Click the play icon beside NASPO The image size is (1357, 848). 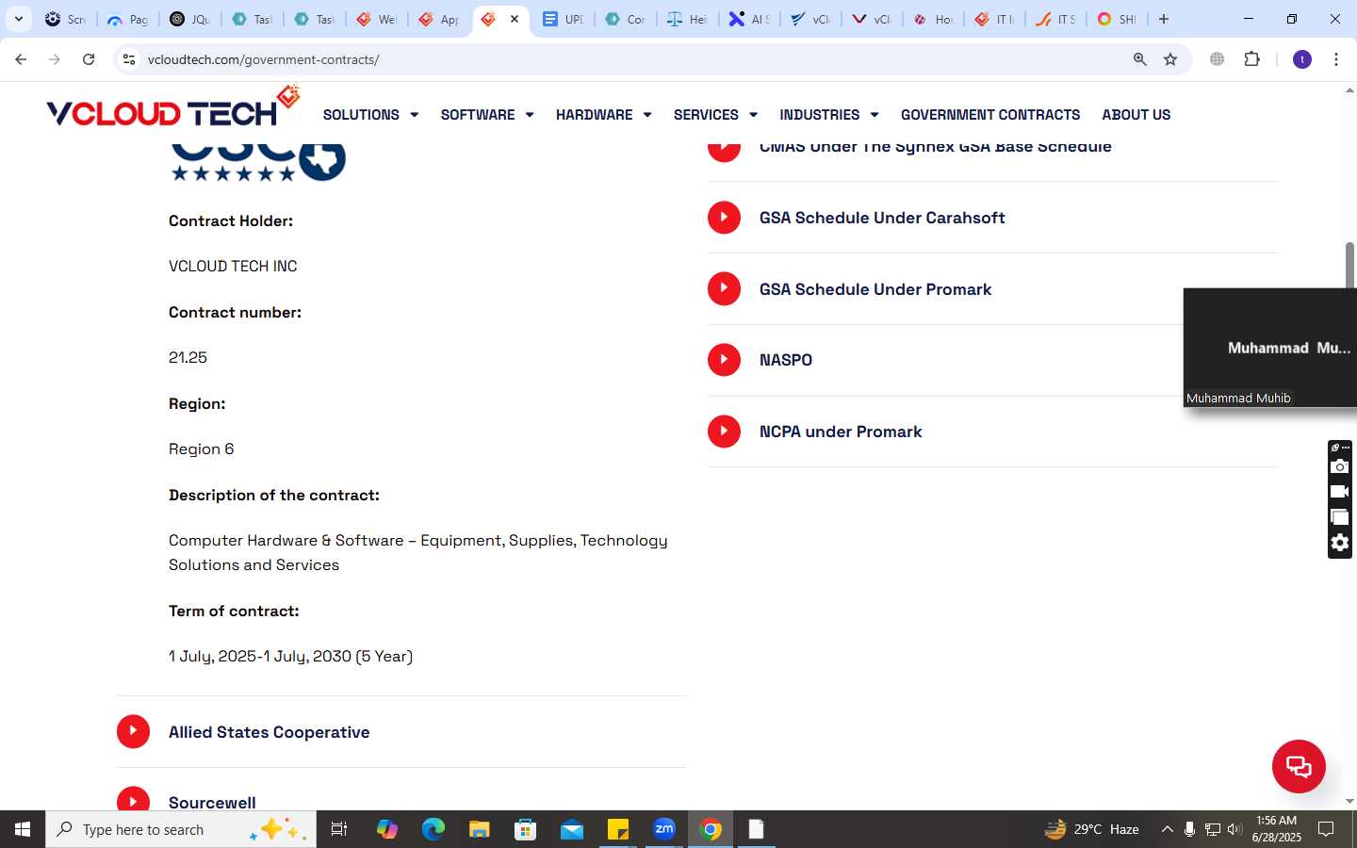[724, 359]
